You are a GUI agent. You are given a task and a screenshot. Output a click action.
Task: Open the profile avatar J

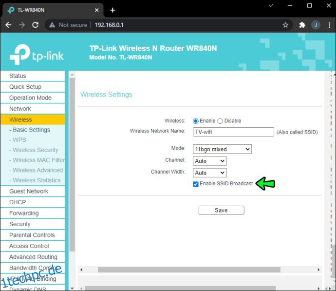tap(316, 25)
